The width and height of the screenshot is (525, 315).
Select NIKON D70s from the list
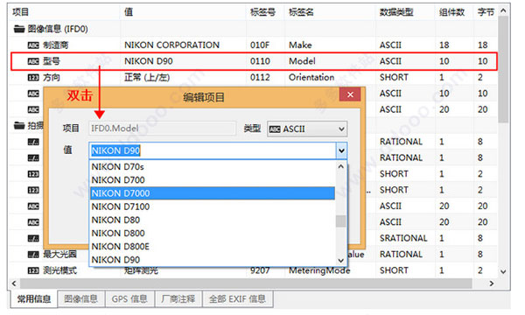click(x=213, y=167)
